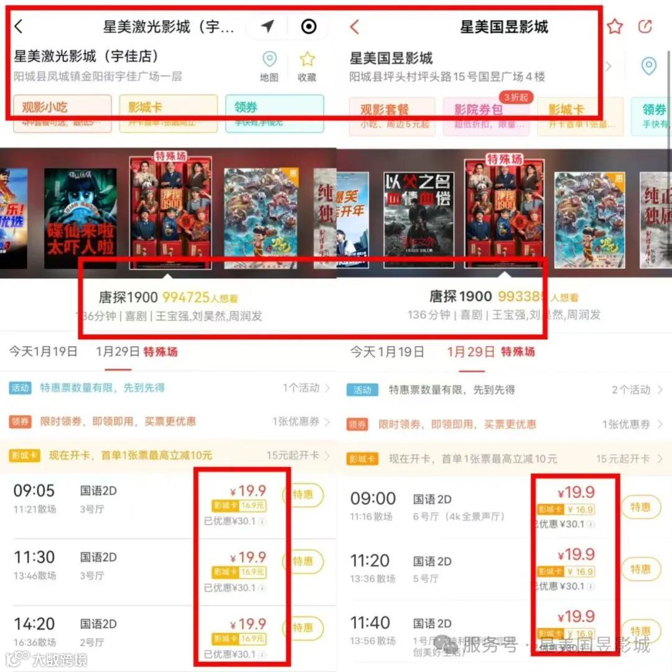Tap the navigation arrow icon in header
The width and height of the screenshot is (672, 672).
tap(268, 27)
